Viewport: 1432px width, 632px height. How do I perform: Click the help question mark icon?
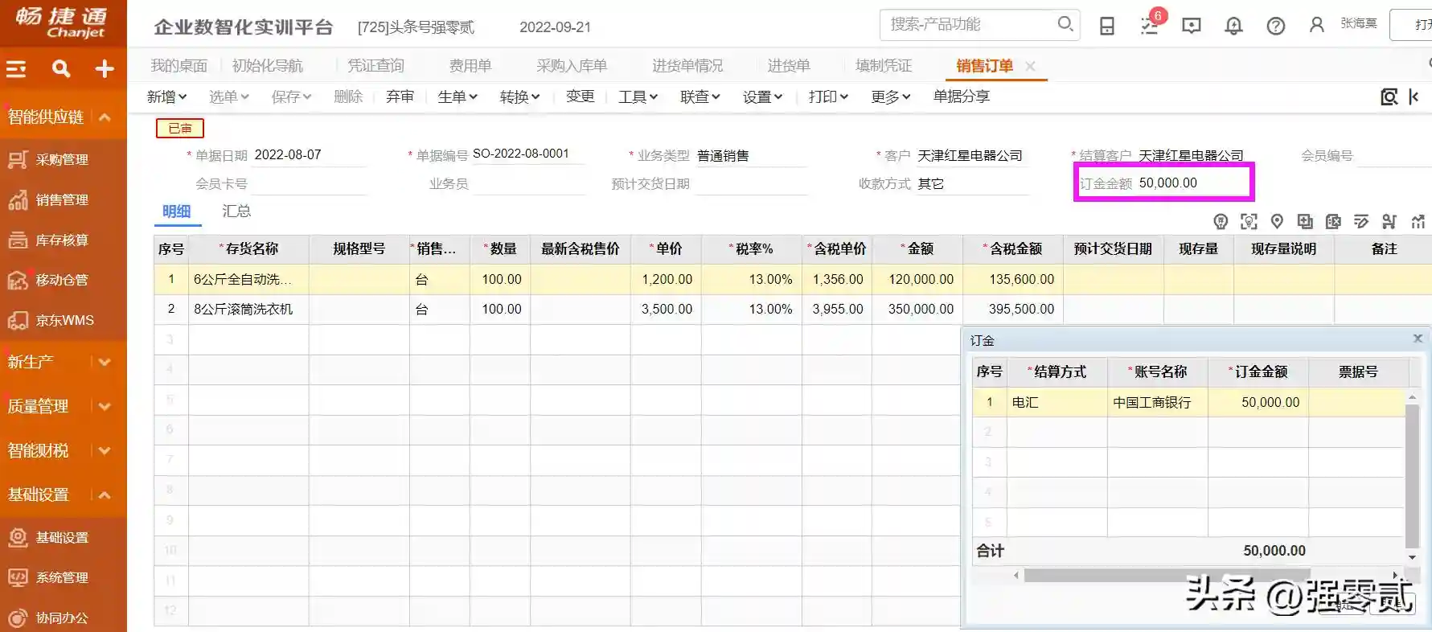pos(1275,26)
